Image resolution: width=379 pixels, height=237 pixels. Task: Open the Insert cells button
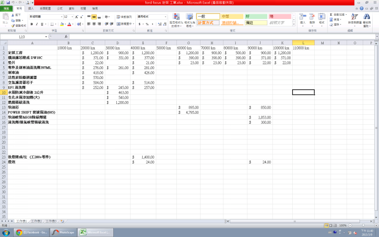coord(303,20)
